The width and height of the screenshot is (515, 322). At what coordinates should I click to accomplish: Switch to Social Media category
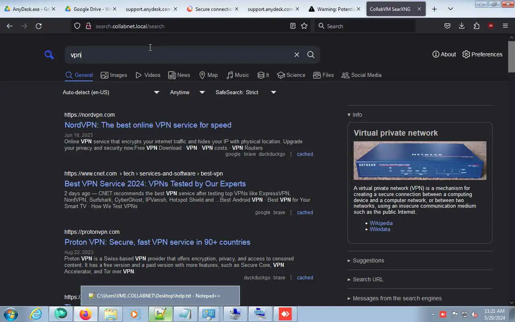coord(361,75)
